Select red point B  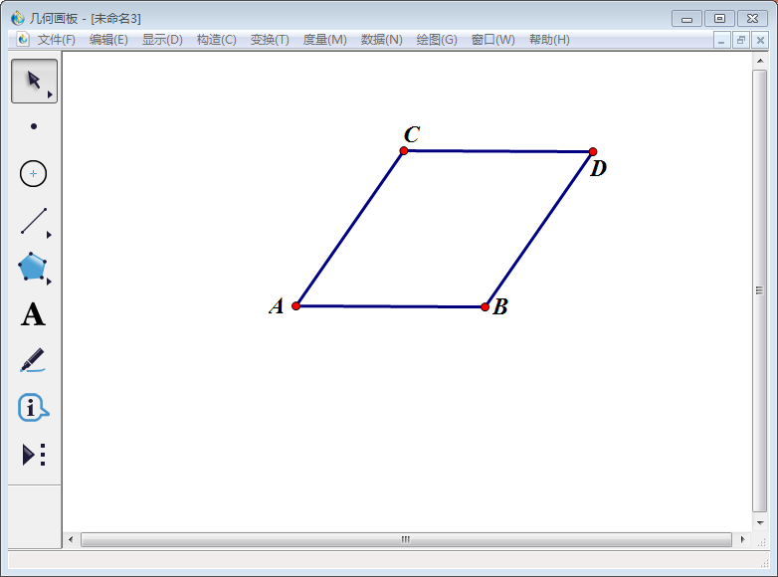[485, 307]
